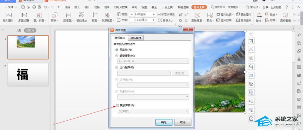Screen dimensions: 303x130
Task: Open the picture collage (图片拼图) tool
Action: pos(40,17)
